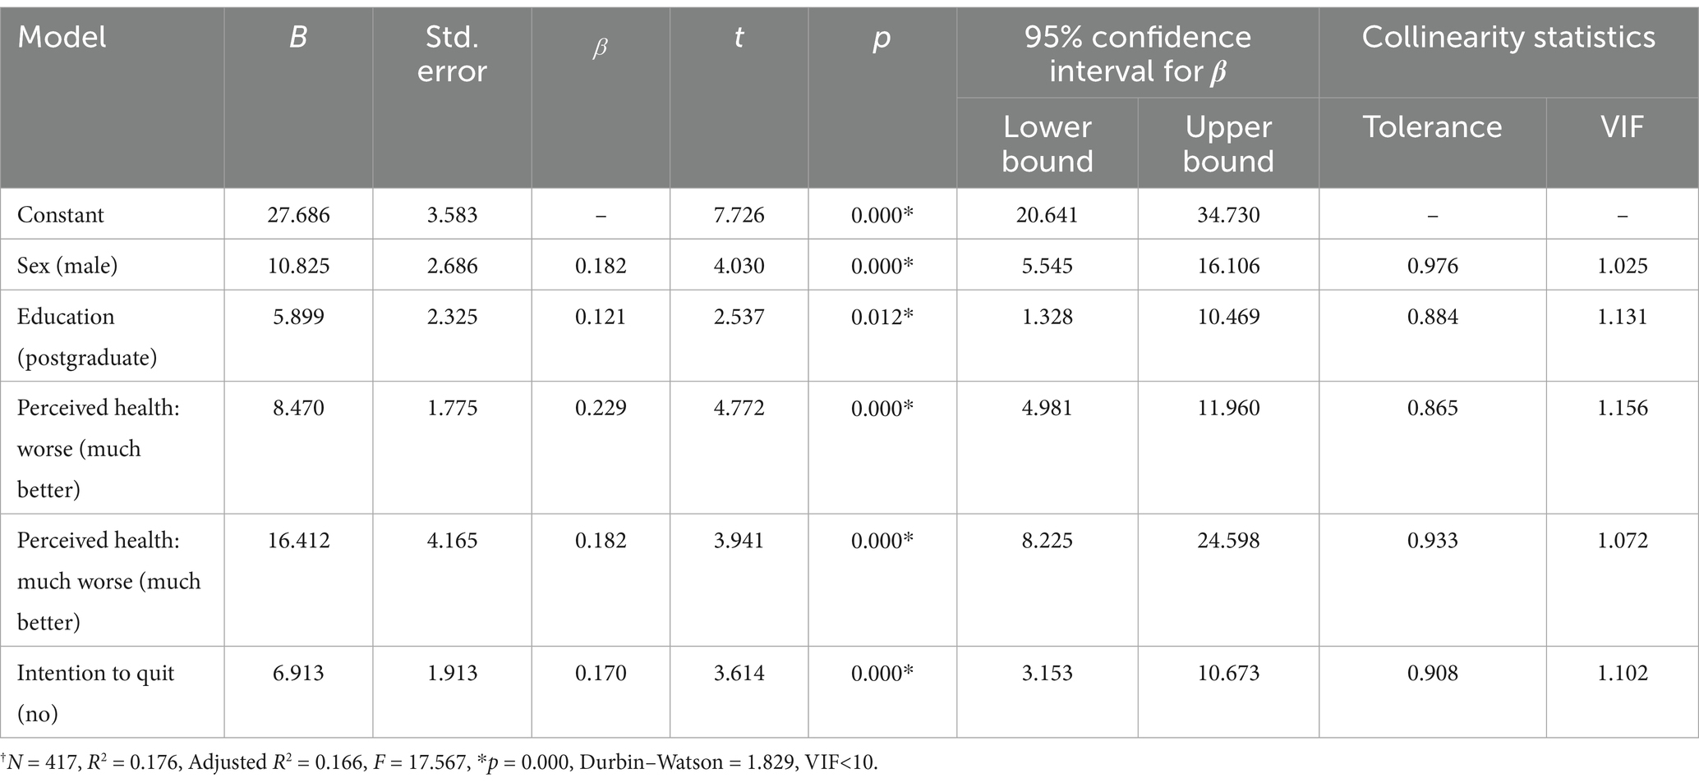Viewport: 1699px width, 782px height.
Task: Click the upper bound value 24.598
Action: click(1228, 541)
